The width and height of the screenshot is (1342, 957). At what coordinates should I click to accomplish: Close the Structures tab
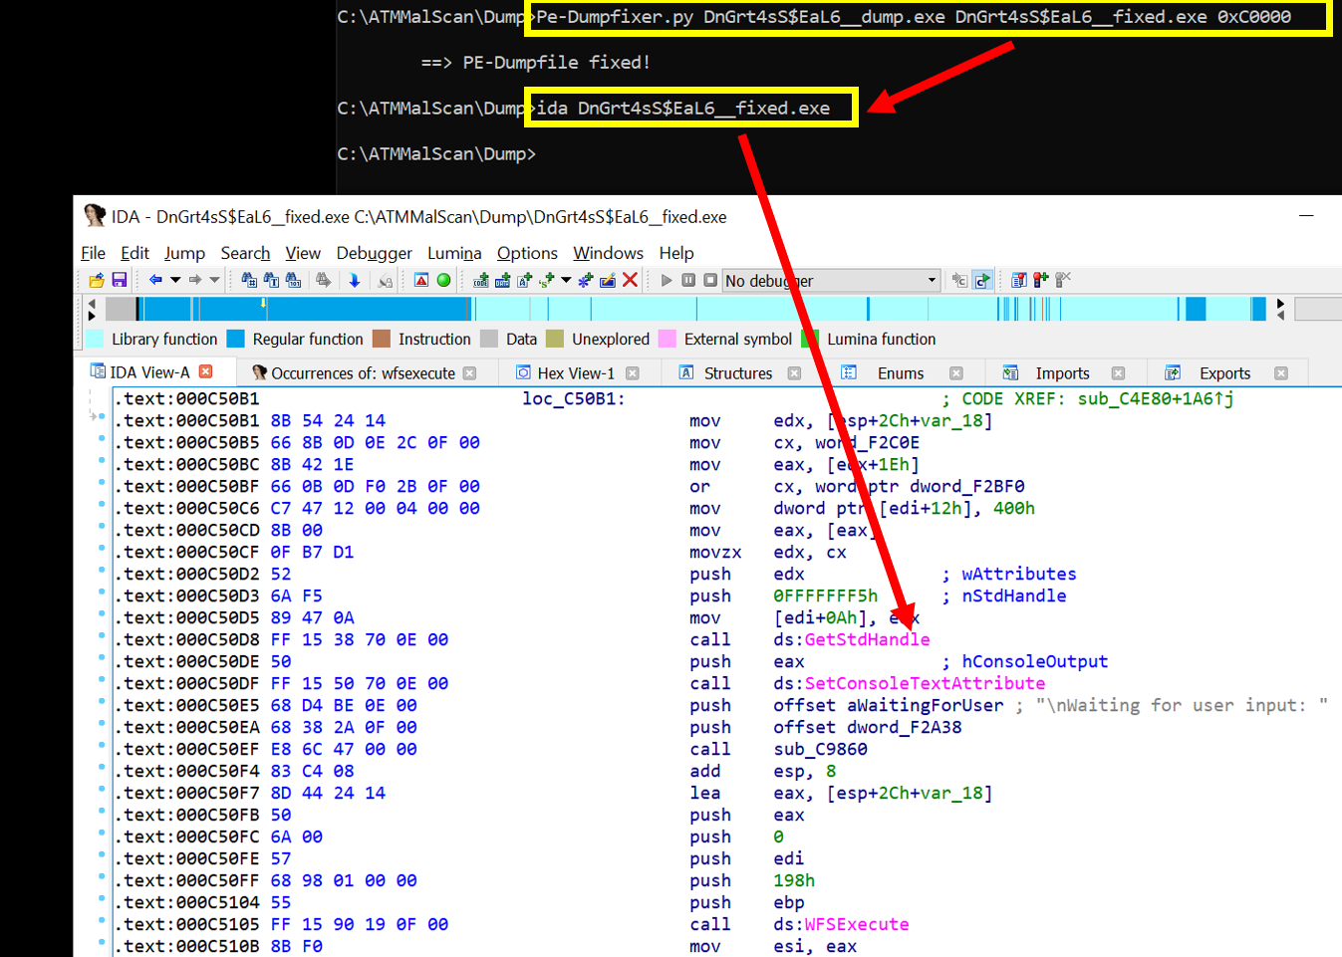coord(794,373)
